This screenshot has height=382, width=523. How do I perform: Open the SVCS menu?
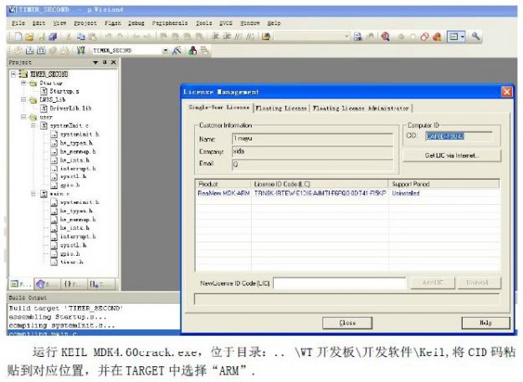pyautogui.click(x=226, y=23)
